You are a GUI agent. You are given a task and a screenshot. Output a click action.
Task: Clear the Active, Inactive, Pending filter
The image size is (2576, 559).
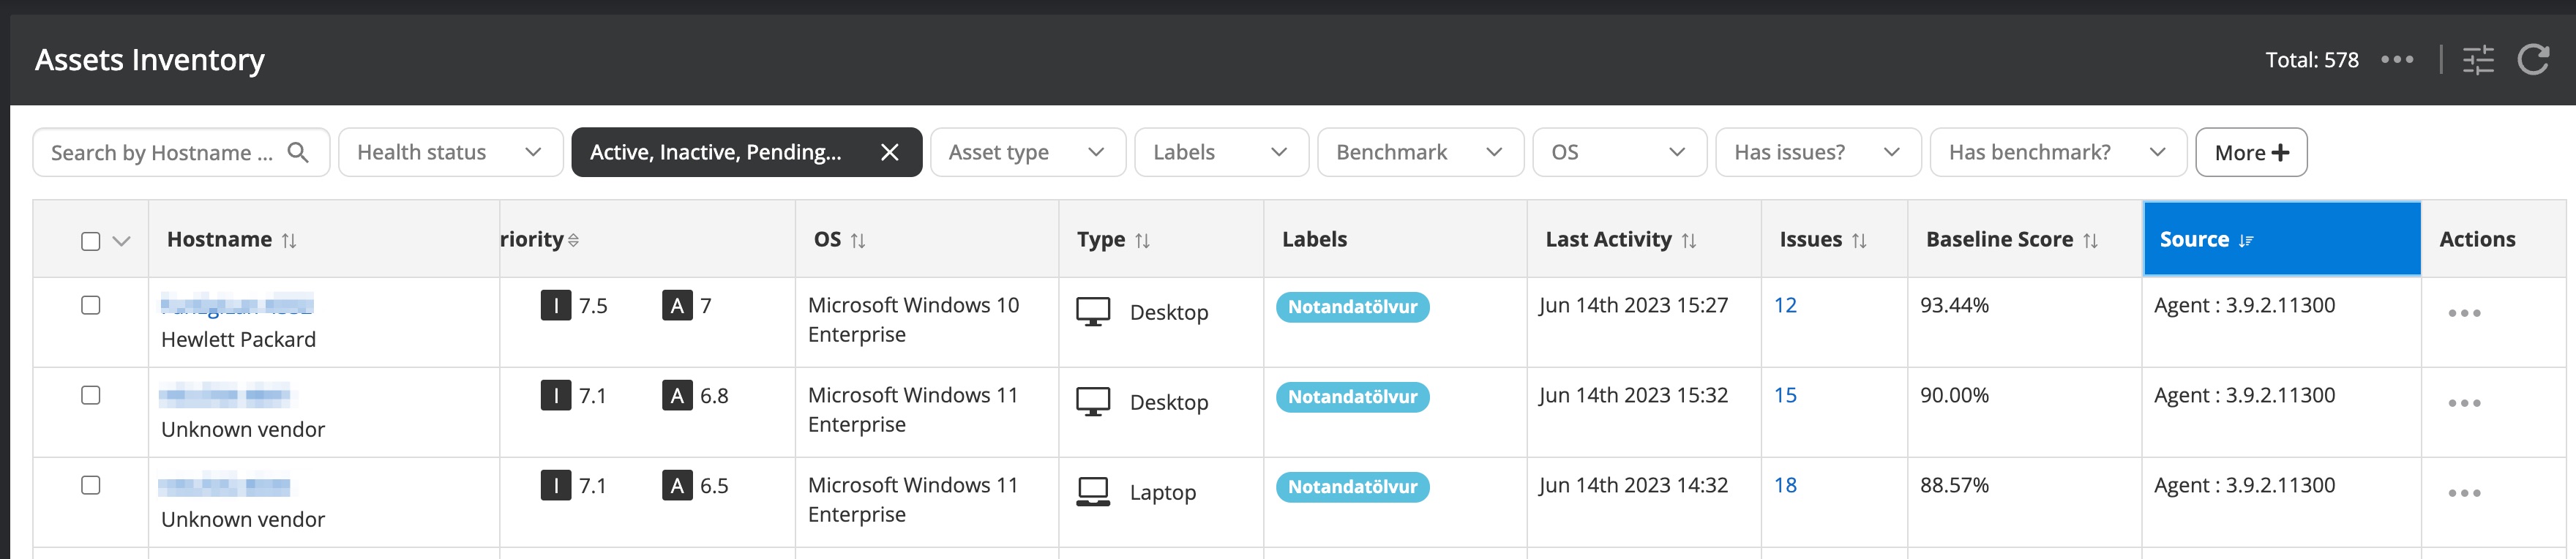889,152
